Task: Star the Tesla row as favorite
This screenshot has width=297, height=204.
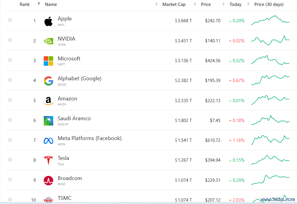Action: tap(10, 160)
